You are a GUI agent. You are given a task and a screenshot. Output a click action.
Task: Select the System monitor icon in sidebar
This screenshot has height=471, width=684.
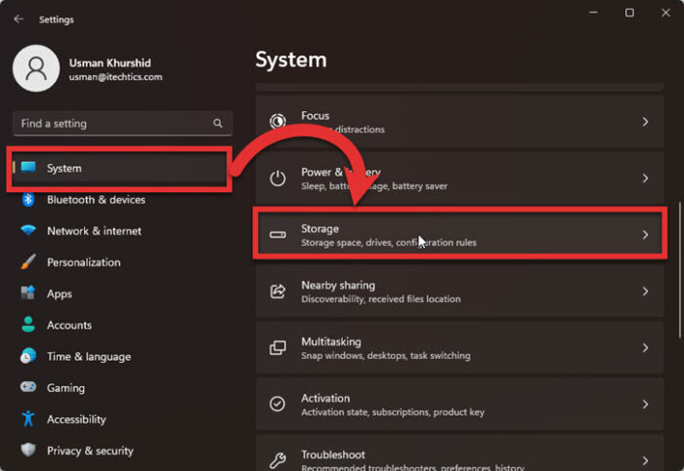click(x=28, y=167)
